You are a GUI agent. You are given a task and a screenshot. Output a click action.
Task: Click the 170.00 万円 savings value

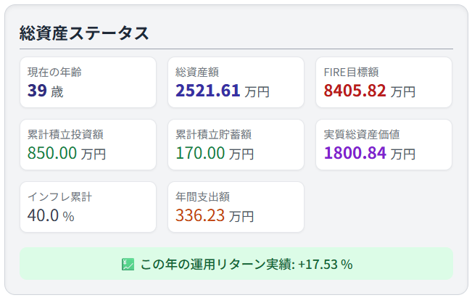(215, 153)
